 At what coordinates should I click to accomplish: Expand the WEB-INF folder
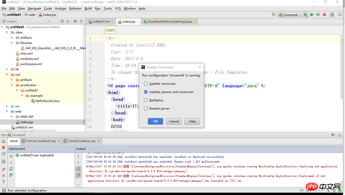[x=12, y=117]
